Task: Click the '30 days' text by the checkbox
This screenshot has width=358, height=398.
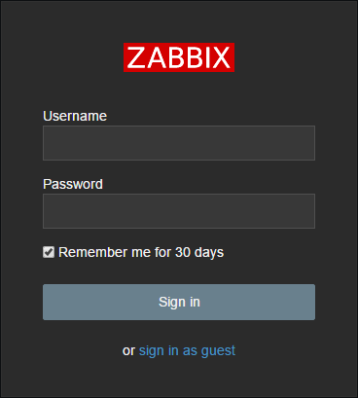Action: point(199,252)
